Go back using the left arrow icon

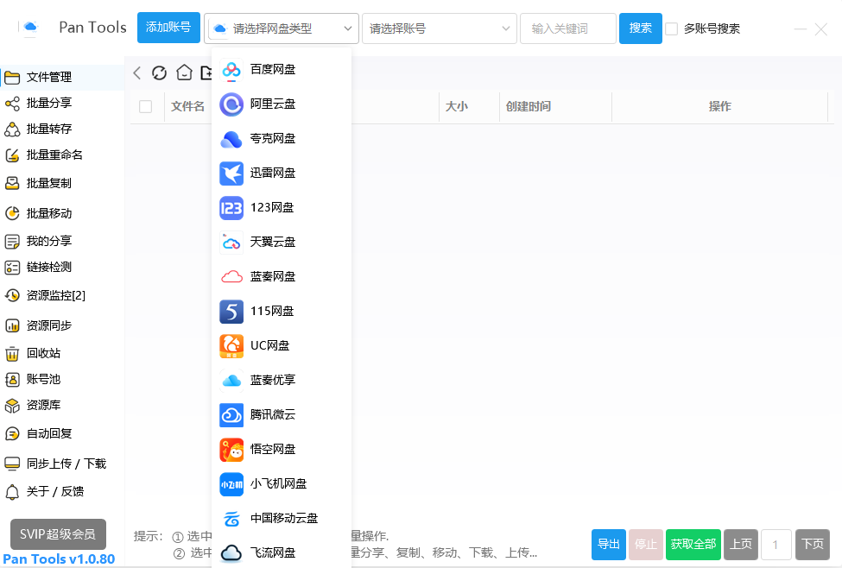[137, 73]
